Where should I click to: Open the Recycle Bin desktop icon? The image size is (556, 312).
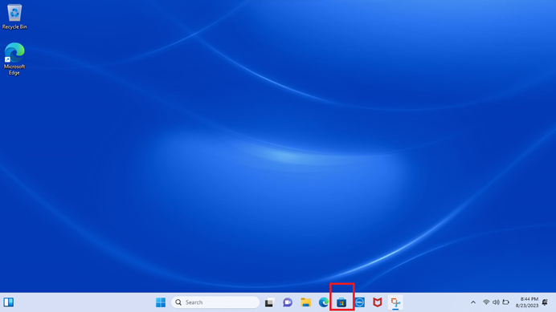point(14,17)
